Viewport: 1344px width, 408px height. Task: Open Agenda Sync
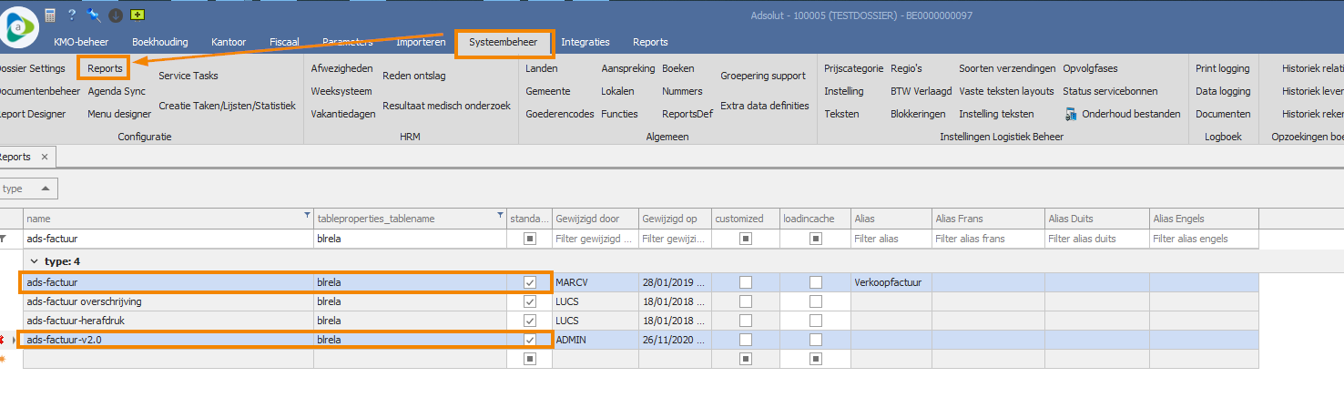[117, 91]
